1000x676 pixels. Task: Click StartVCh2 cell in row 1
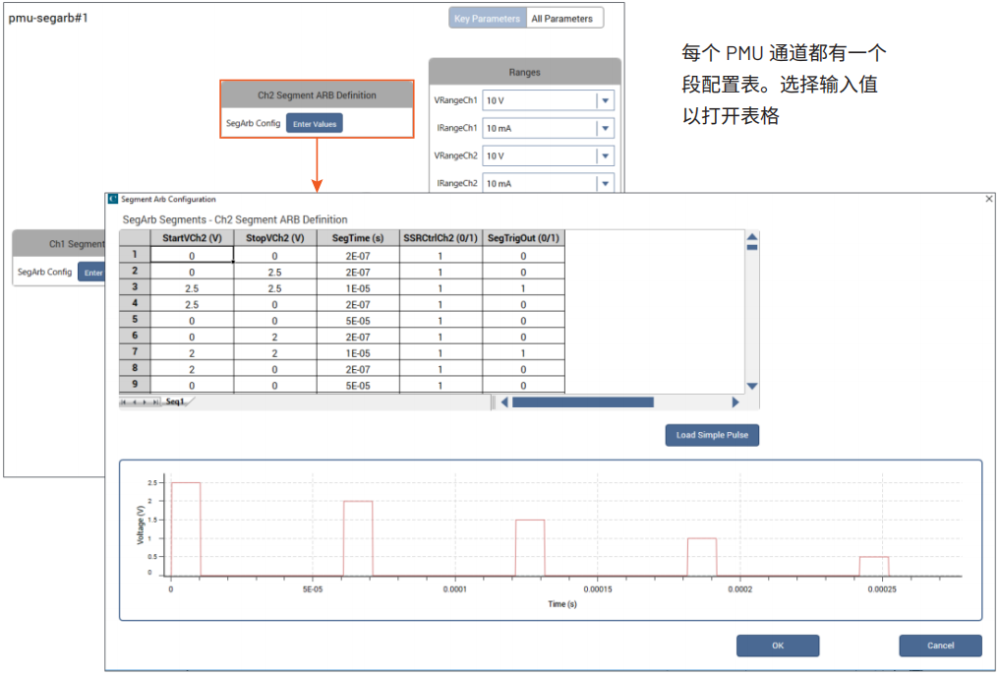(x=192, y=255)
